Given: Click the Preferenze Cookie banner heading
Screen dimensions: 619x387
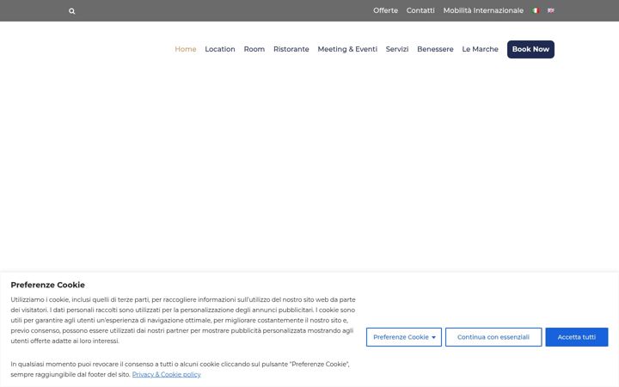Looking at the screenshot, I should (x=48, y=285).
